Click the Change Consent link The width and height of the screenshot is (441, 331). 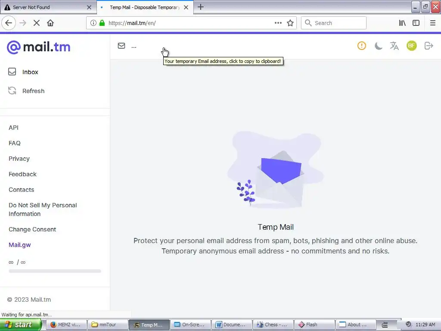(x=32, y=229)
